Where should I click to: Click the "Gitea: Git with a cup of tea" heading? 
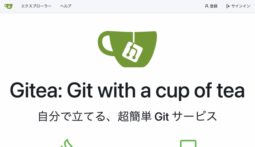tap(127, 91)
